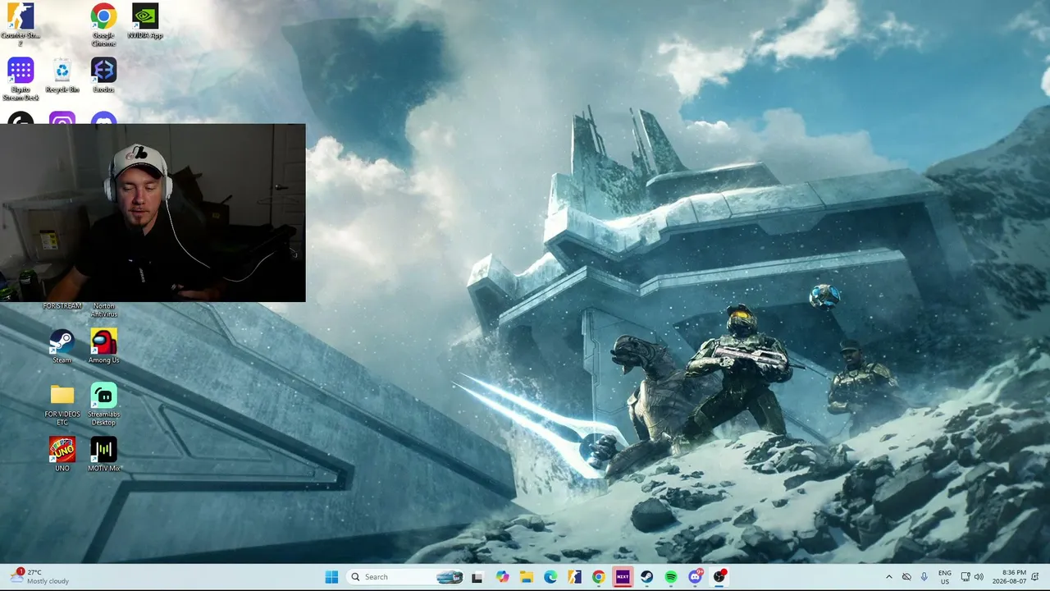
Task: Open File Explorer from the taskbar
Action: (x=526, y=577)
